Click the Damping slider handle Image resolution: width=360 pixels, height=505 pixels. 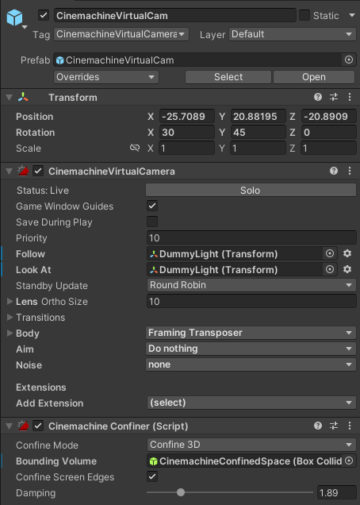(x=181, y=492)
